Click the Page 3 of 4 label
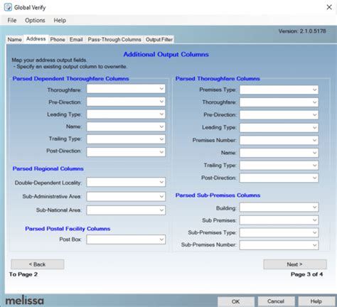This screenshot has width=337, height=307. [306, 274]
